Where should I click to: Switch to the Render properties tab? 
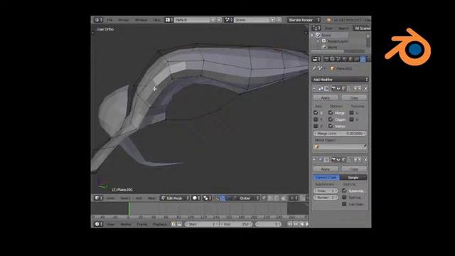[326, 59]
